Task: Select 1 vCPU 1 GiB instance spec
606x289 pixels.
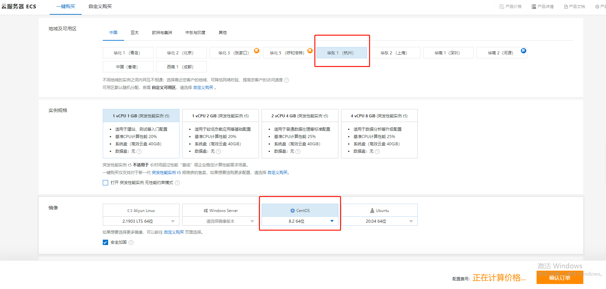Action: pyautogui.click(x=141, y=134)
